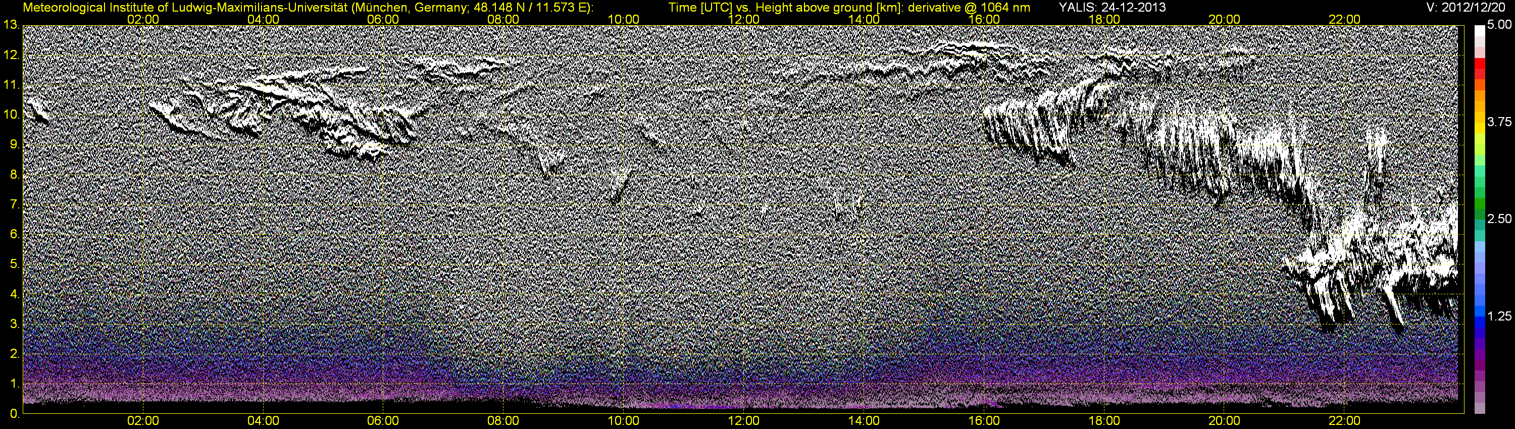Pick the pure blue segment of the color bar

pos(1480,320)
